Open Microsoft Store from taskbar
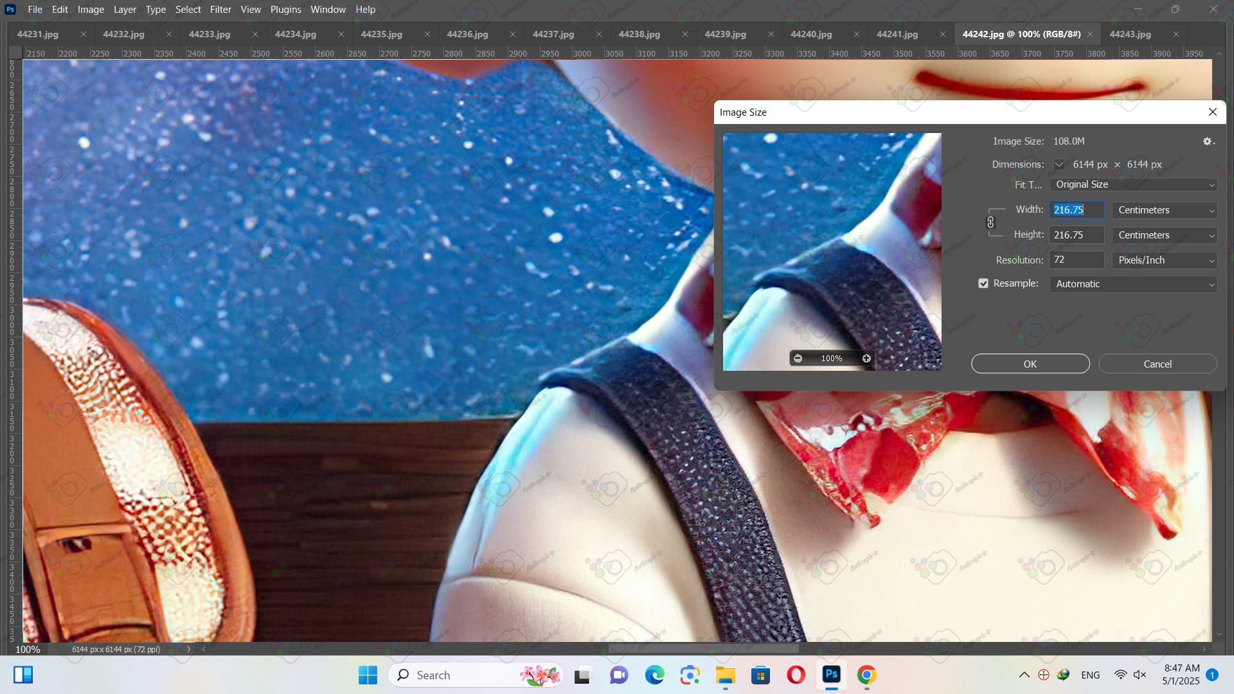 pyautogui.click(x=761, y=675)
